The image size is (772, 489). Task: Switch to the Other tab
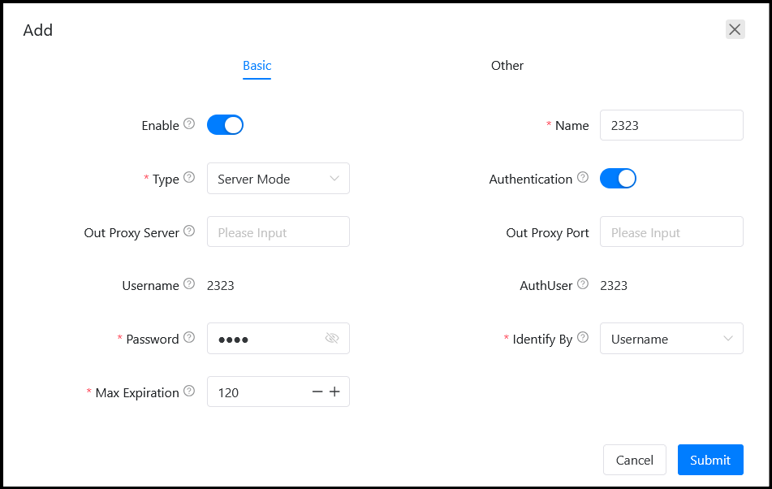[507, 66]
